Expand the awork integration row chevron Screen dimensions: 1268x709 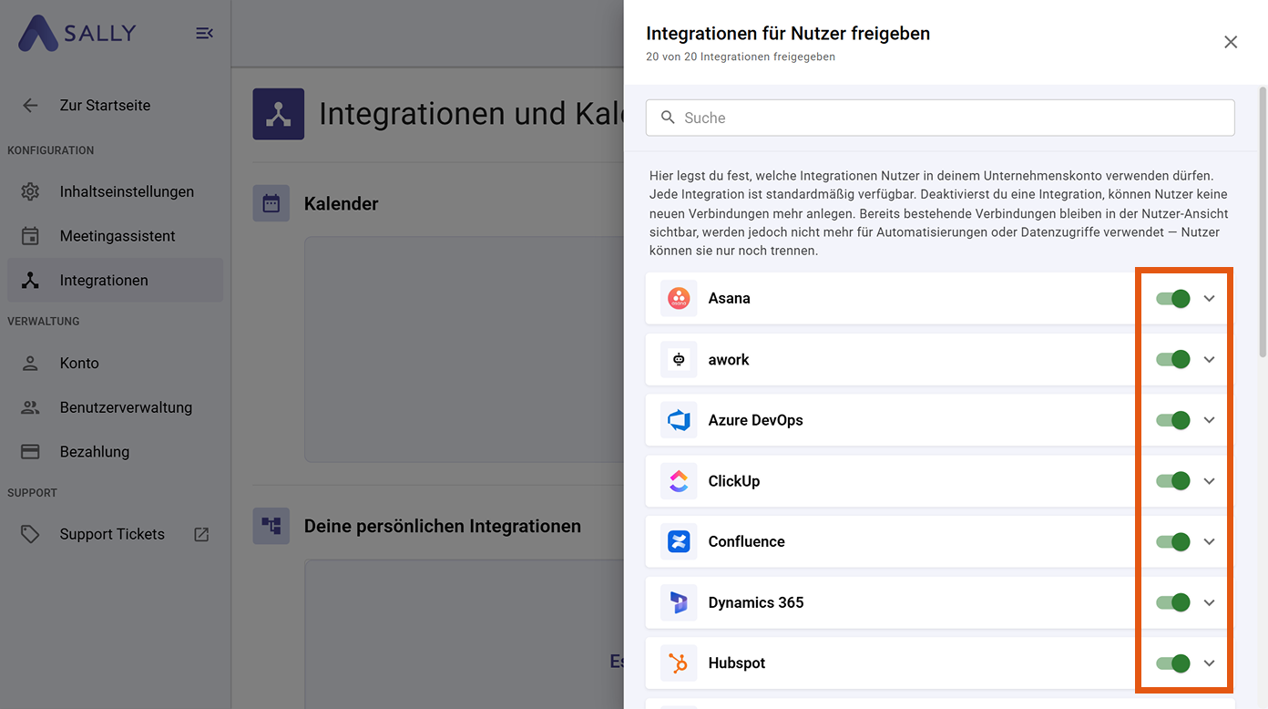(1209, 360)
